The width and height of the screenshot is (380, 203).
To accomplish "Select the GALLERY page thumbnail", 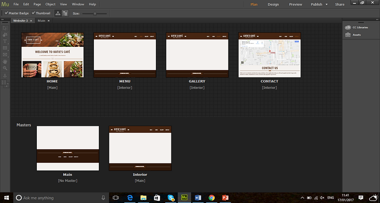I will 197,55.
